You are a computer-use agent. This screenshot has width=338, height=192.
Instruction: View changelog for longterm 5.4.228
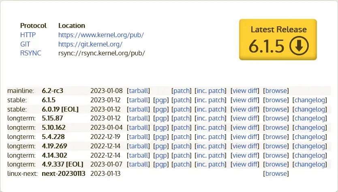(x=310, y=137)
